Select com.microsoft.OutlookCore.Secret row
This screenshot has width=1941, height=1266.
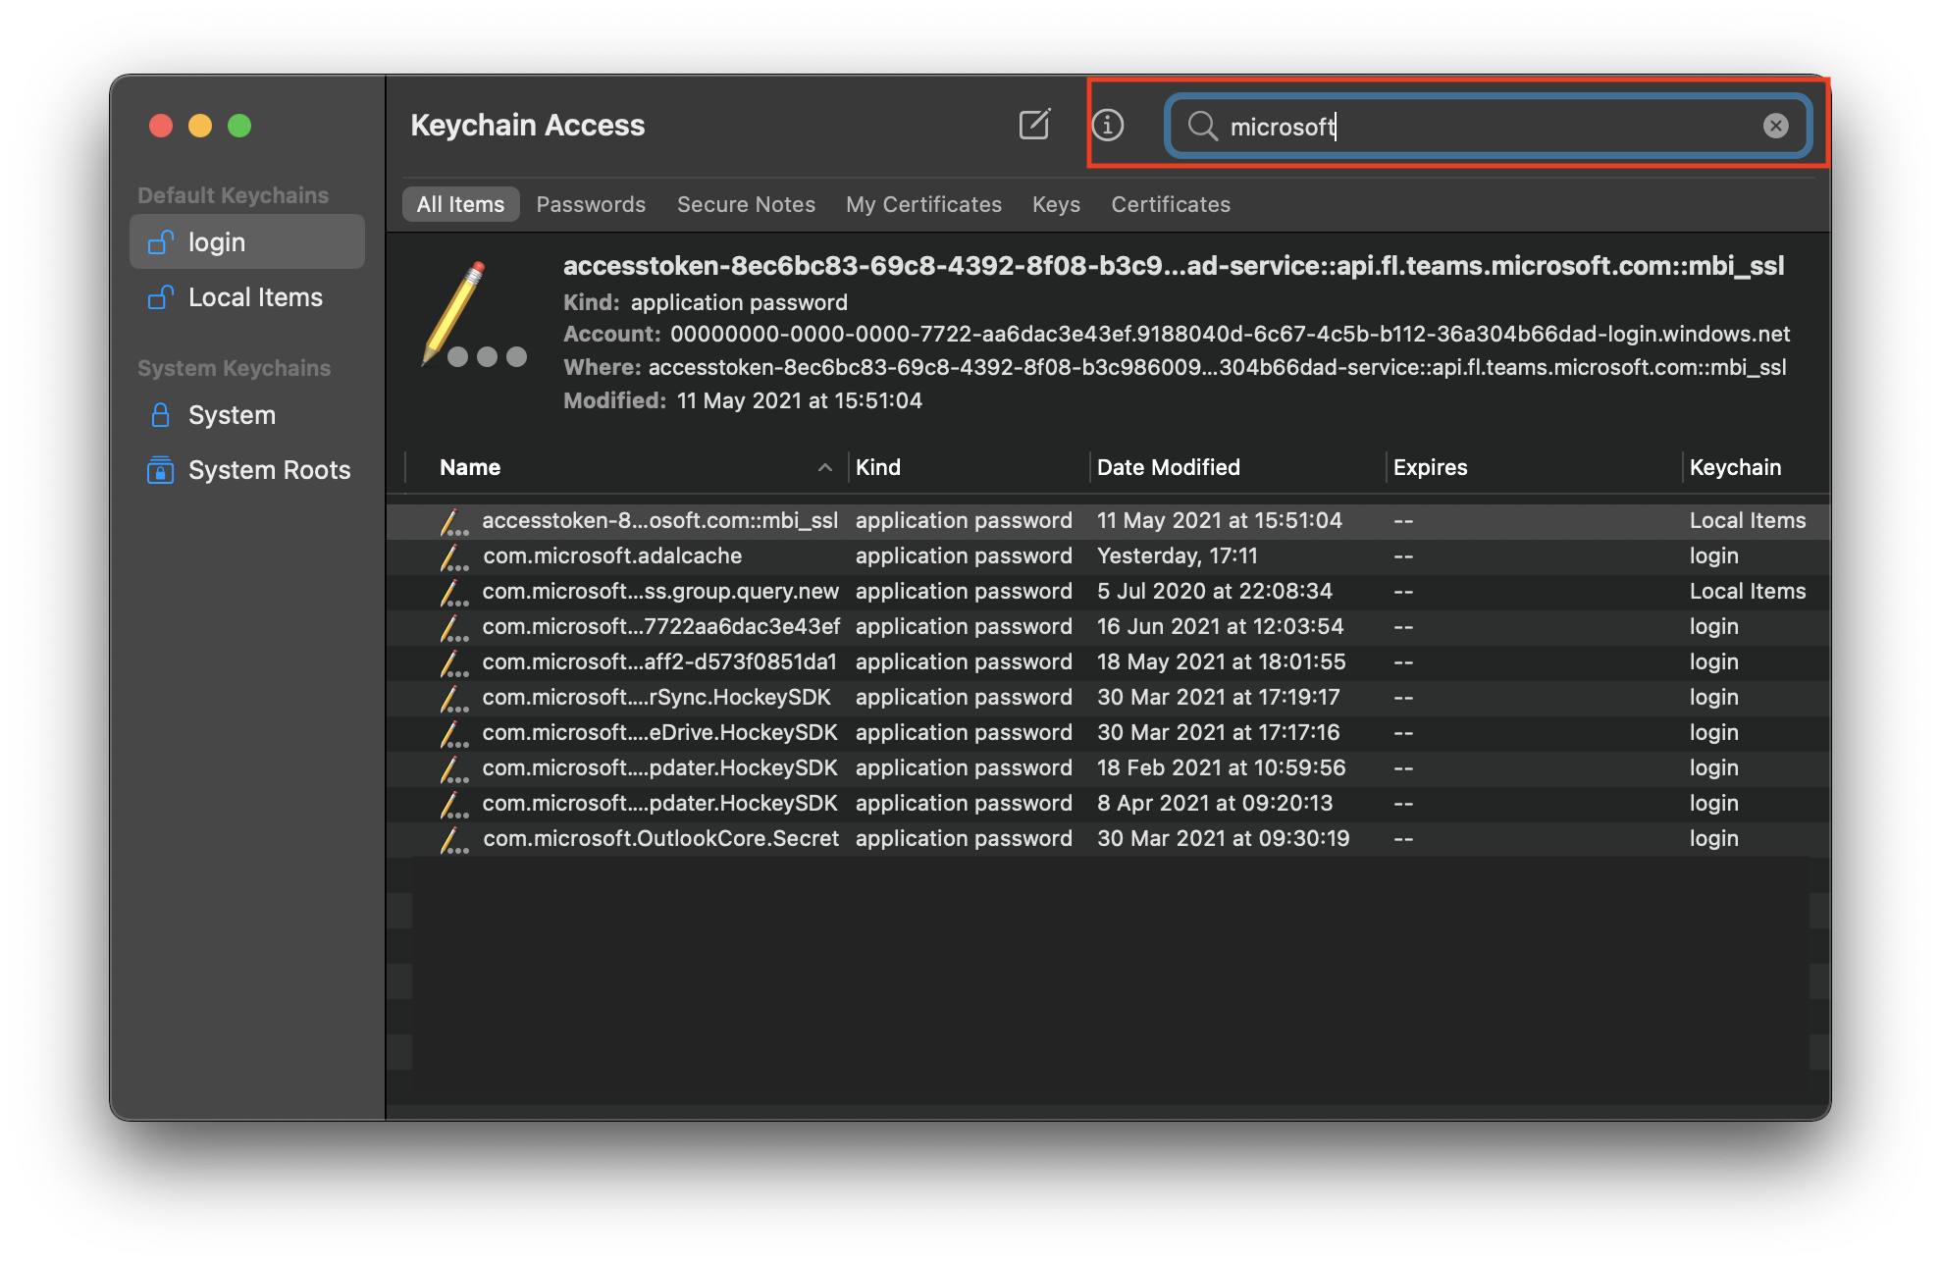pos(1108,838)
